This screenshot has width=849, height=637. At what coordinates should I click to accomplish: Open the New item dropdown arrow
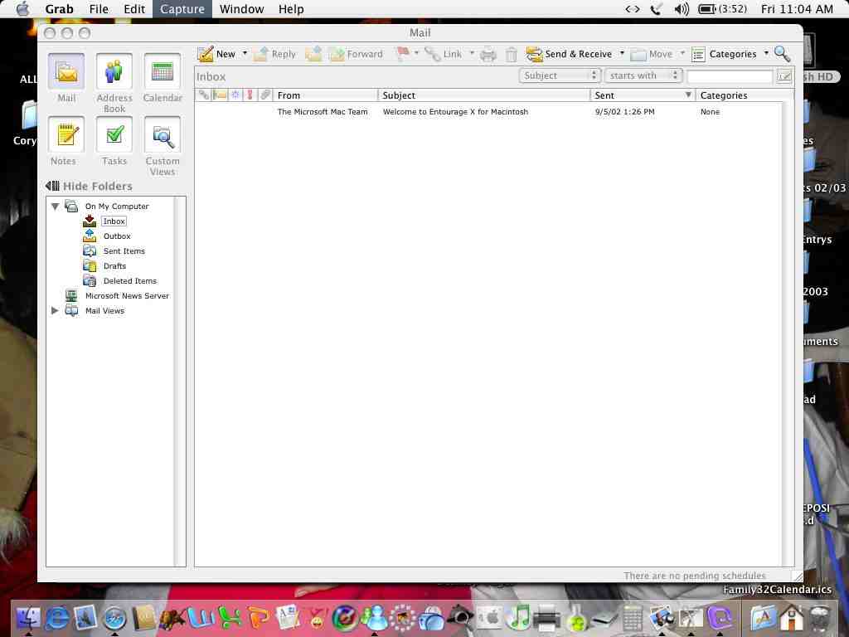pos(245,54)
